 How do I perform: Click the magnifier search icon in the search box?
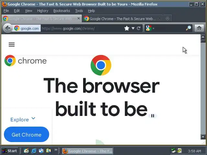[x=188, y=28]
